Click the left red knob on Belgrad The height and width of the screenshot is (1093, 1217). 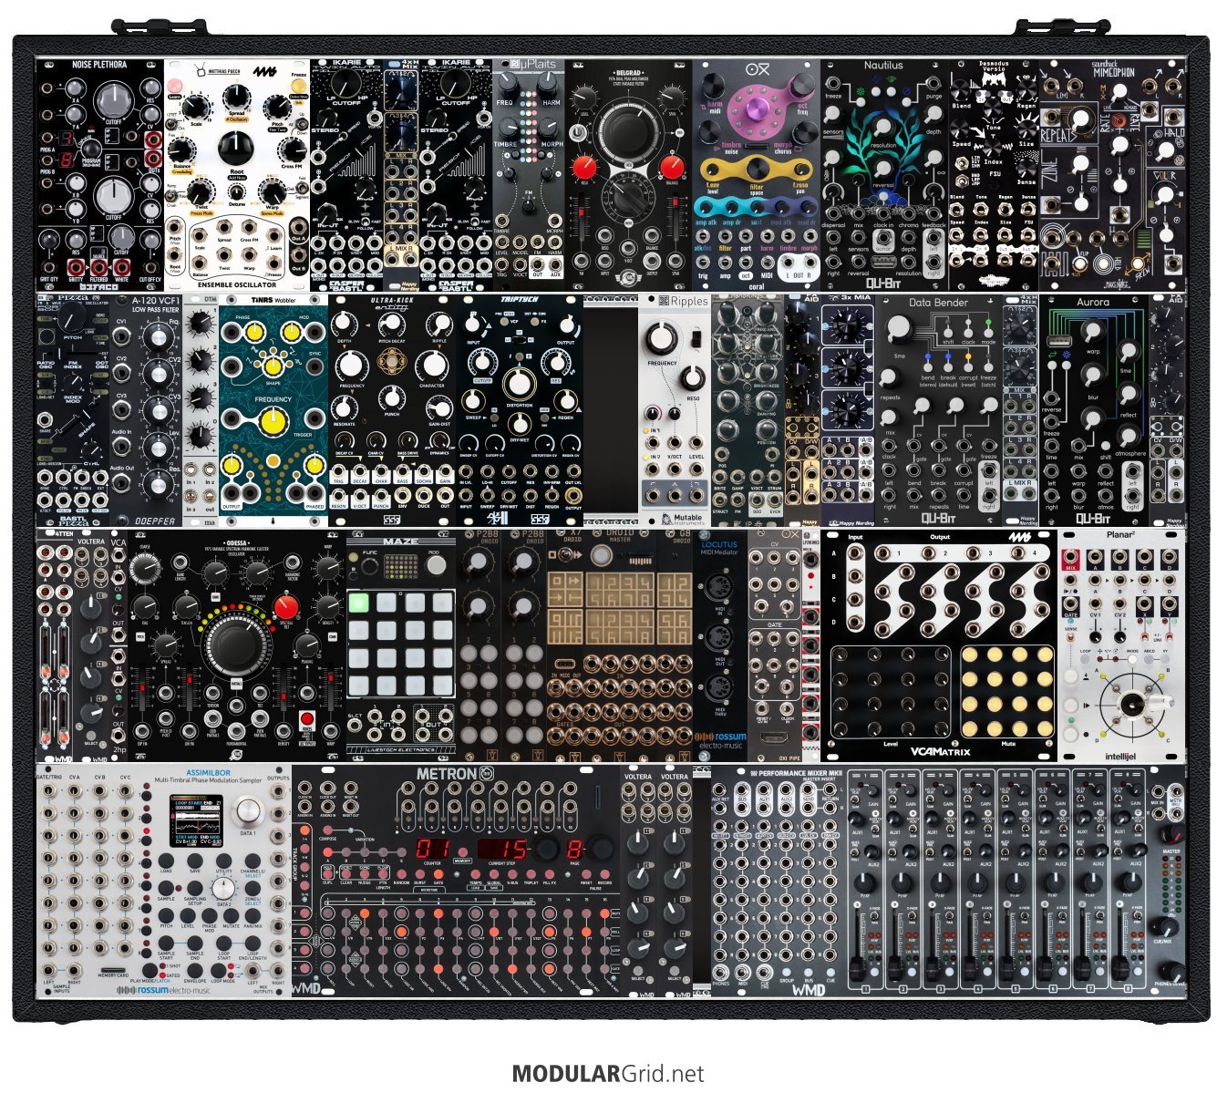click(x=584, y=167)
